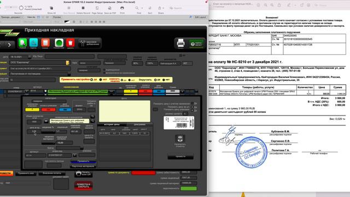The height and width of the screenshot is (197, 350).
Task: Click the black провести button in panel
Action: (180, 157)
